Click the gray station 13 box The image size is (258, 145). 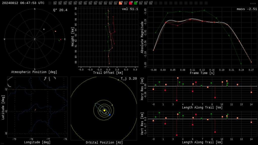[x=116, y=3]
